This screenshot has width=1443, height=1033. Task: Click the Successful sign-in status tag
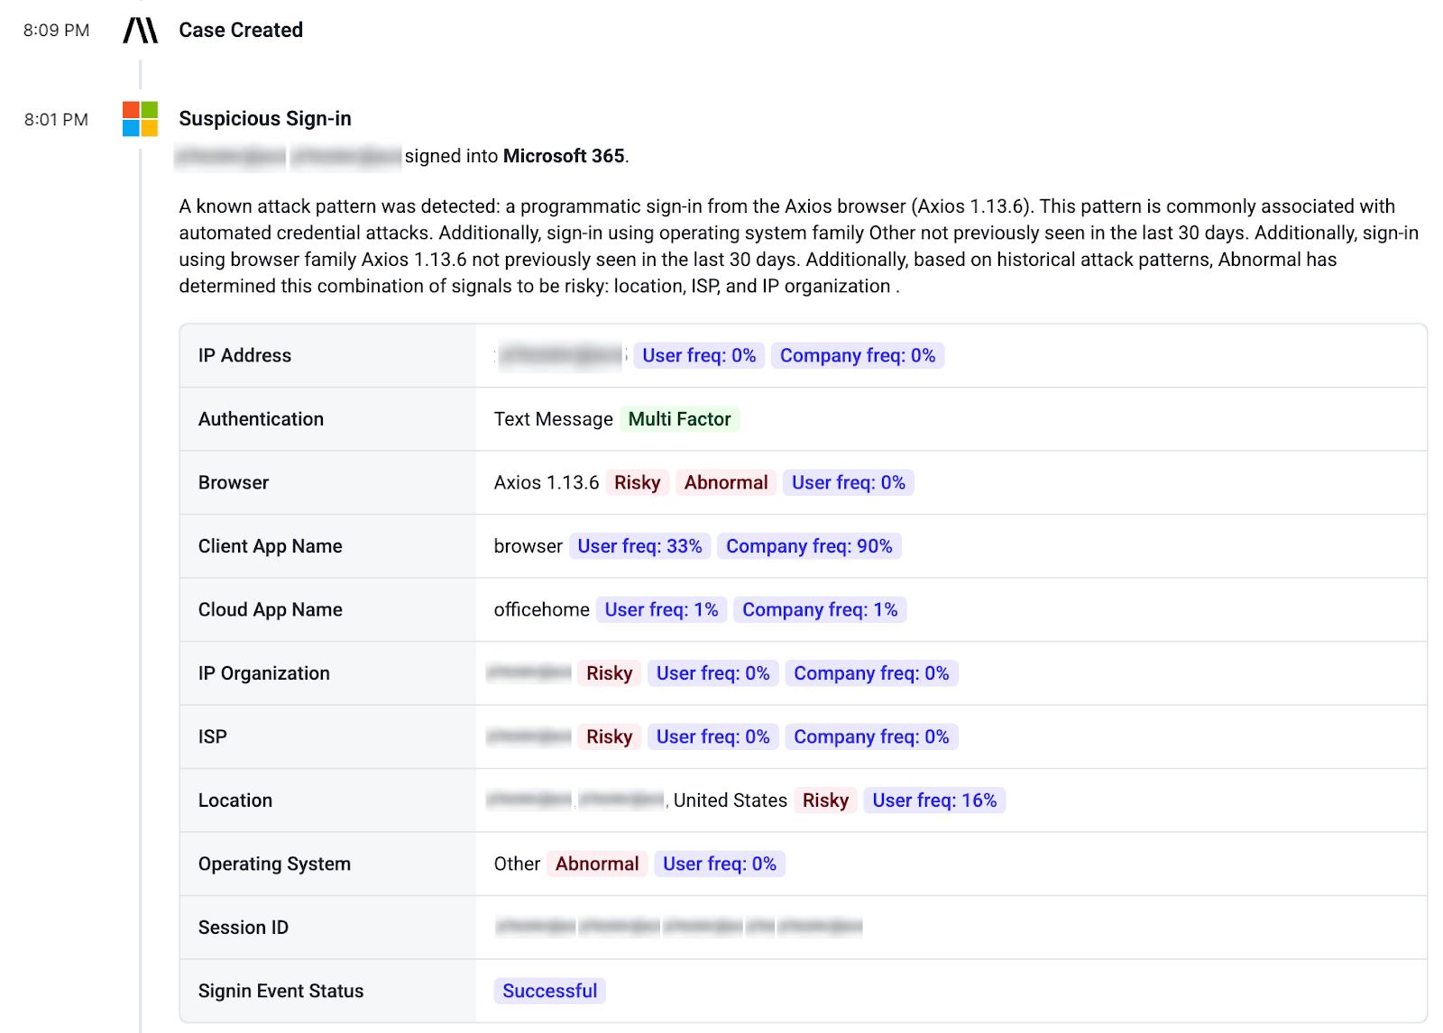(550, 991)
